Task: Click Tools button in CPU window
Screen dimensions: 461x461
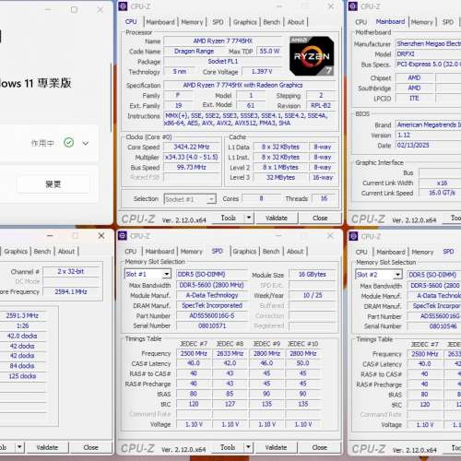Action: 229,218
